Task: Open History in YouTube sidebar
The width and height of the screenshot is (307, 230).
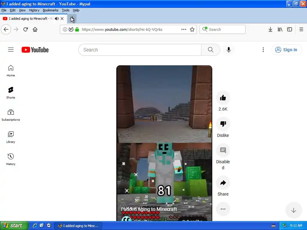Action: click(10, 159)
